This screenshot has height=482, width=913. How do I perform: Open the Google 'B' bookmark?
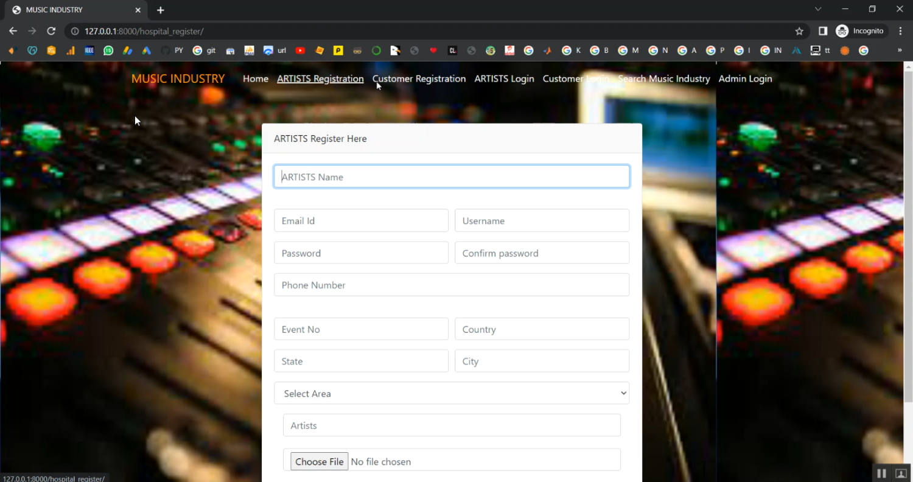pos(600,51)
